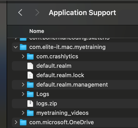Image resolution: width=138 pixels, height=128 pixels.
Task: Select the default.realm.lock document icon
Action: point(30,75)
